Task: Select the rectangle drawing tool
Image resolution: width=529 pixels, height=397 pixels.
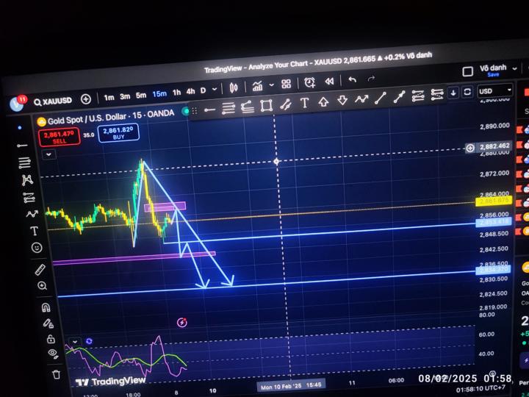Action: click(x=267, y=105)
